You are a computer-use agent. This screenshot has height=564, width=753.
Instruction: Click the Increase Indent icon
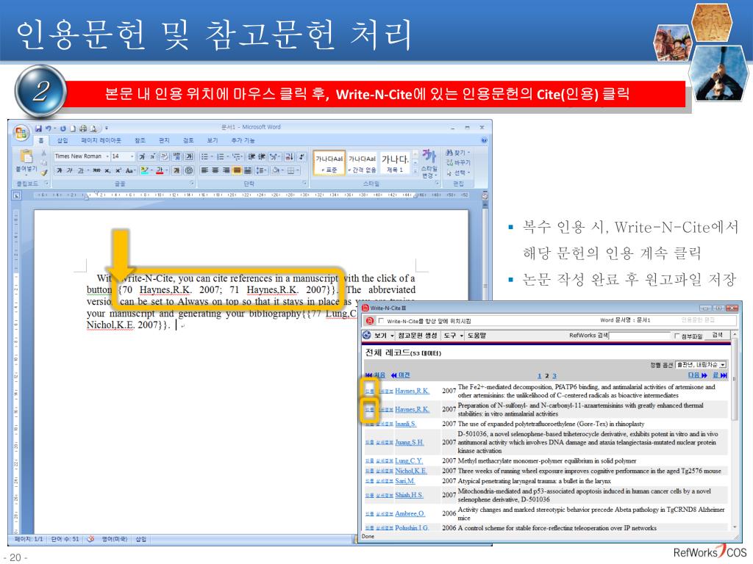point(263,156)
